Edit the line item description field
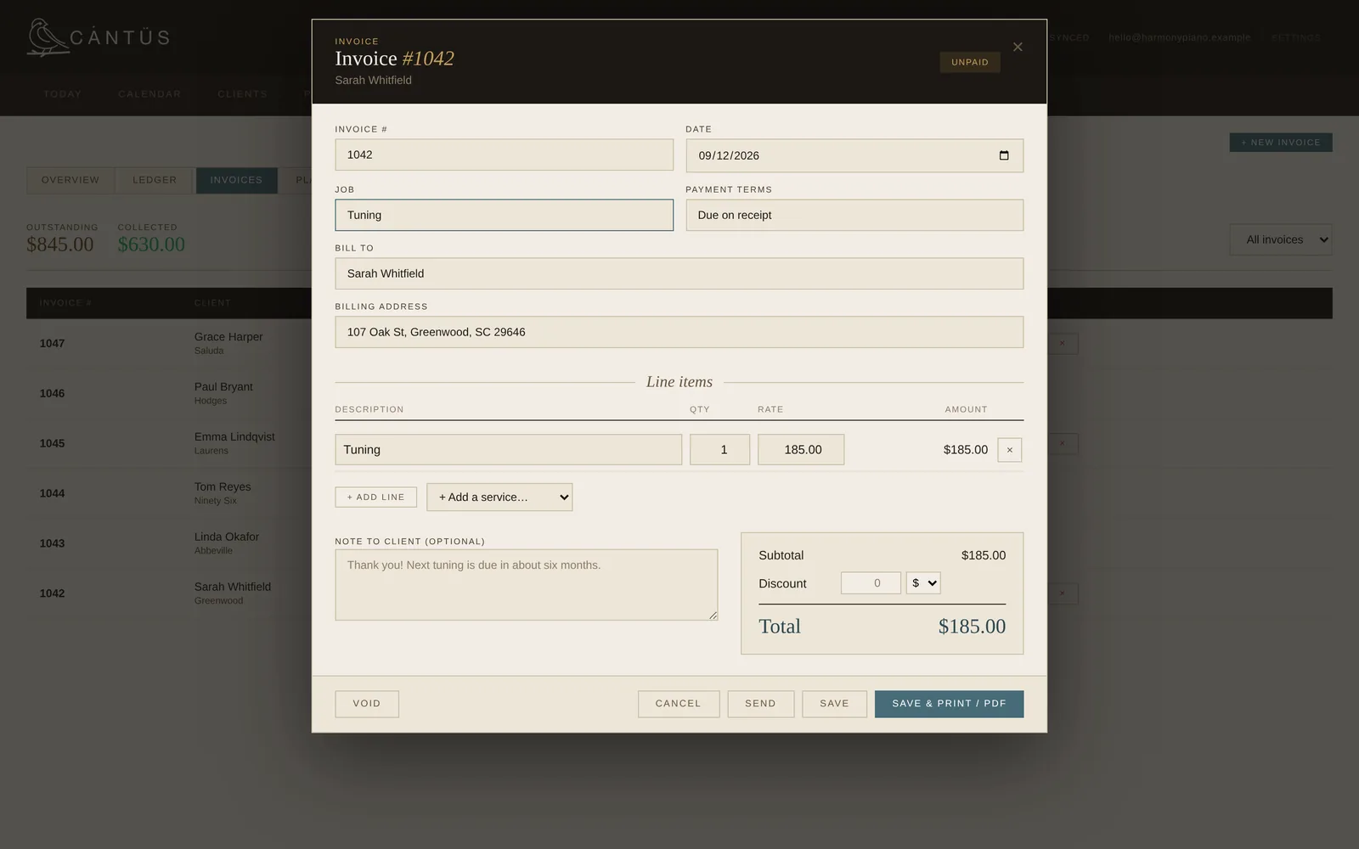Screen dimensions: 1359x849 (x=509, y=450)
